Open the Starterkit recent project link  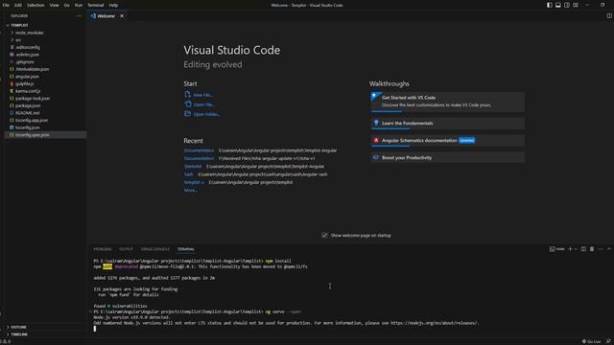tap(193, 166)
